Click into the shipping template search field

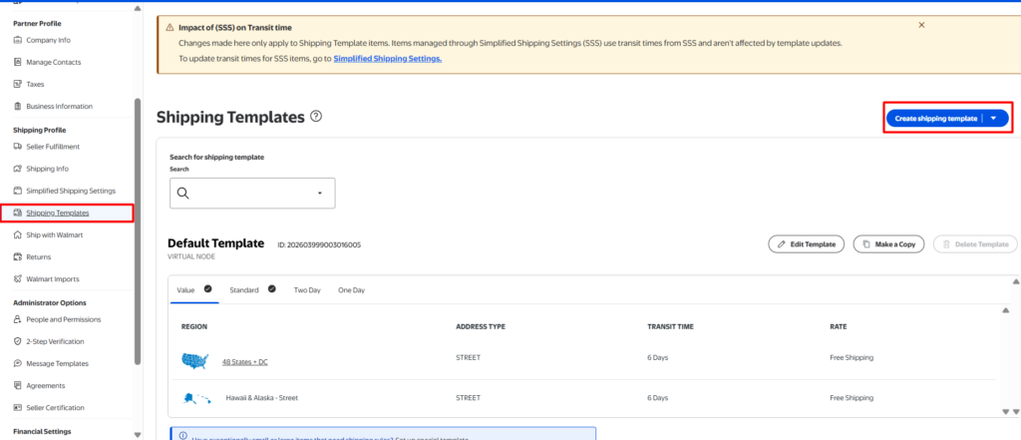[252, 194]
